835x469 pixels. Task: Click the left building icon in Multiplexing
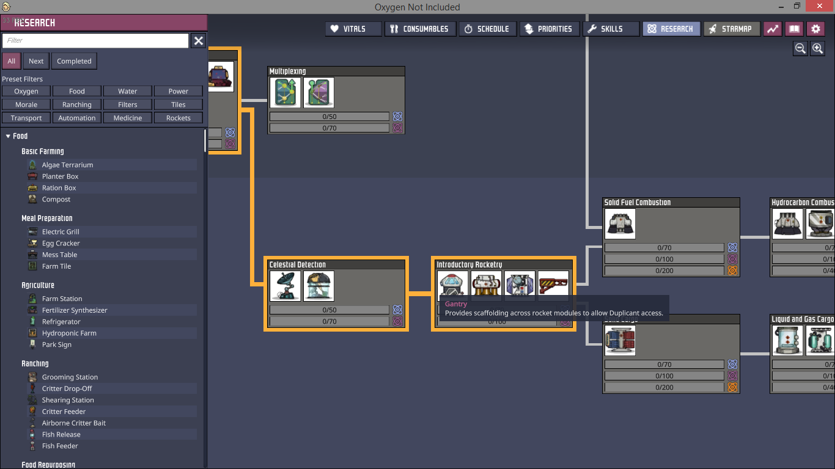285,93
